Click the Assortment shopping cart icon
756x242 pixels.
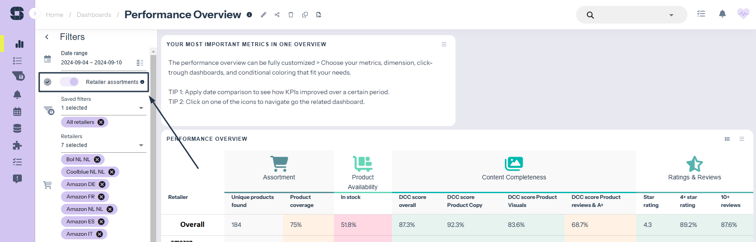coord(279,164)
